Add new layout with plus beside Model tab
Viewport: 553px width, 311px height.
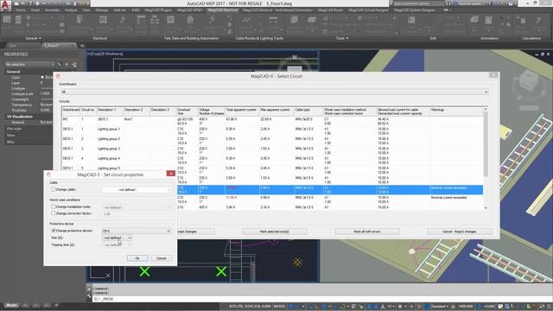(x=56, y=305)
